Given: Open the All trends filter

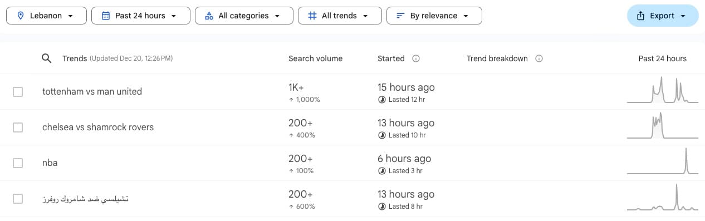Looking at the screenshot, I should pos(340,16).
